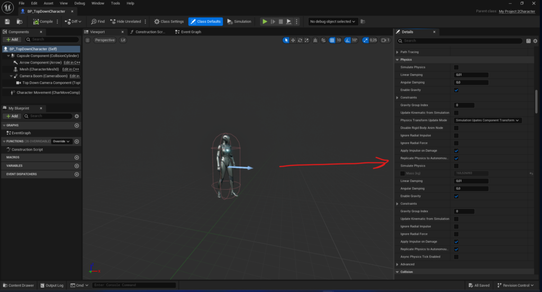The image size is (542, 292).
Task: Open the debug object selection dropdown
Action: [333, 22]
